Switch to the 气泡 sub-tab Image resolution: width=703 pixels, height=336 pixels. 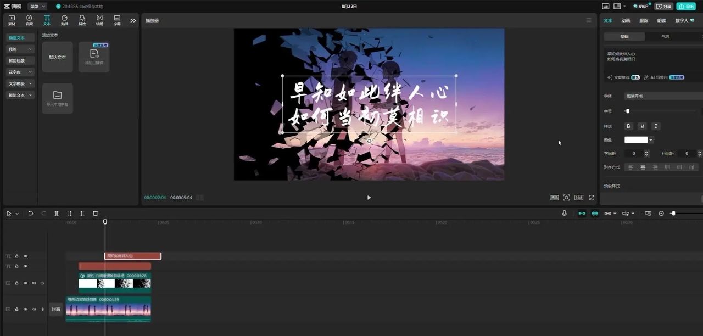click(665, 37)
